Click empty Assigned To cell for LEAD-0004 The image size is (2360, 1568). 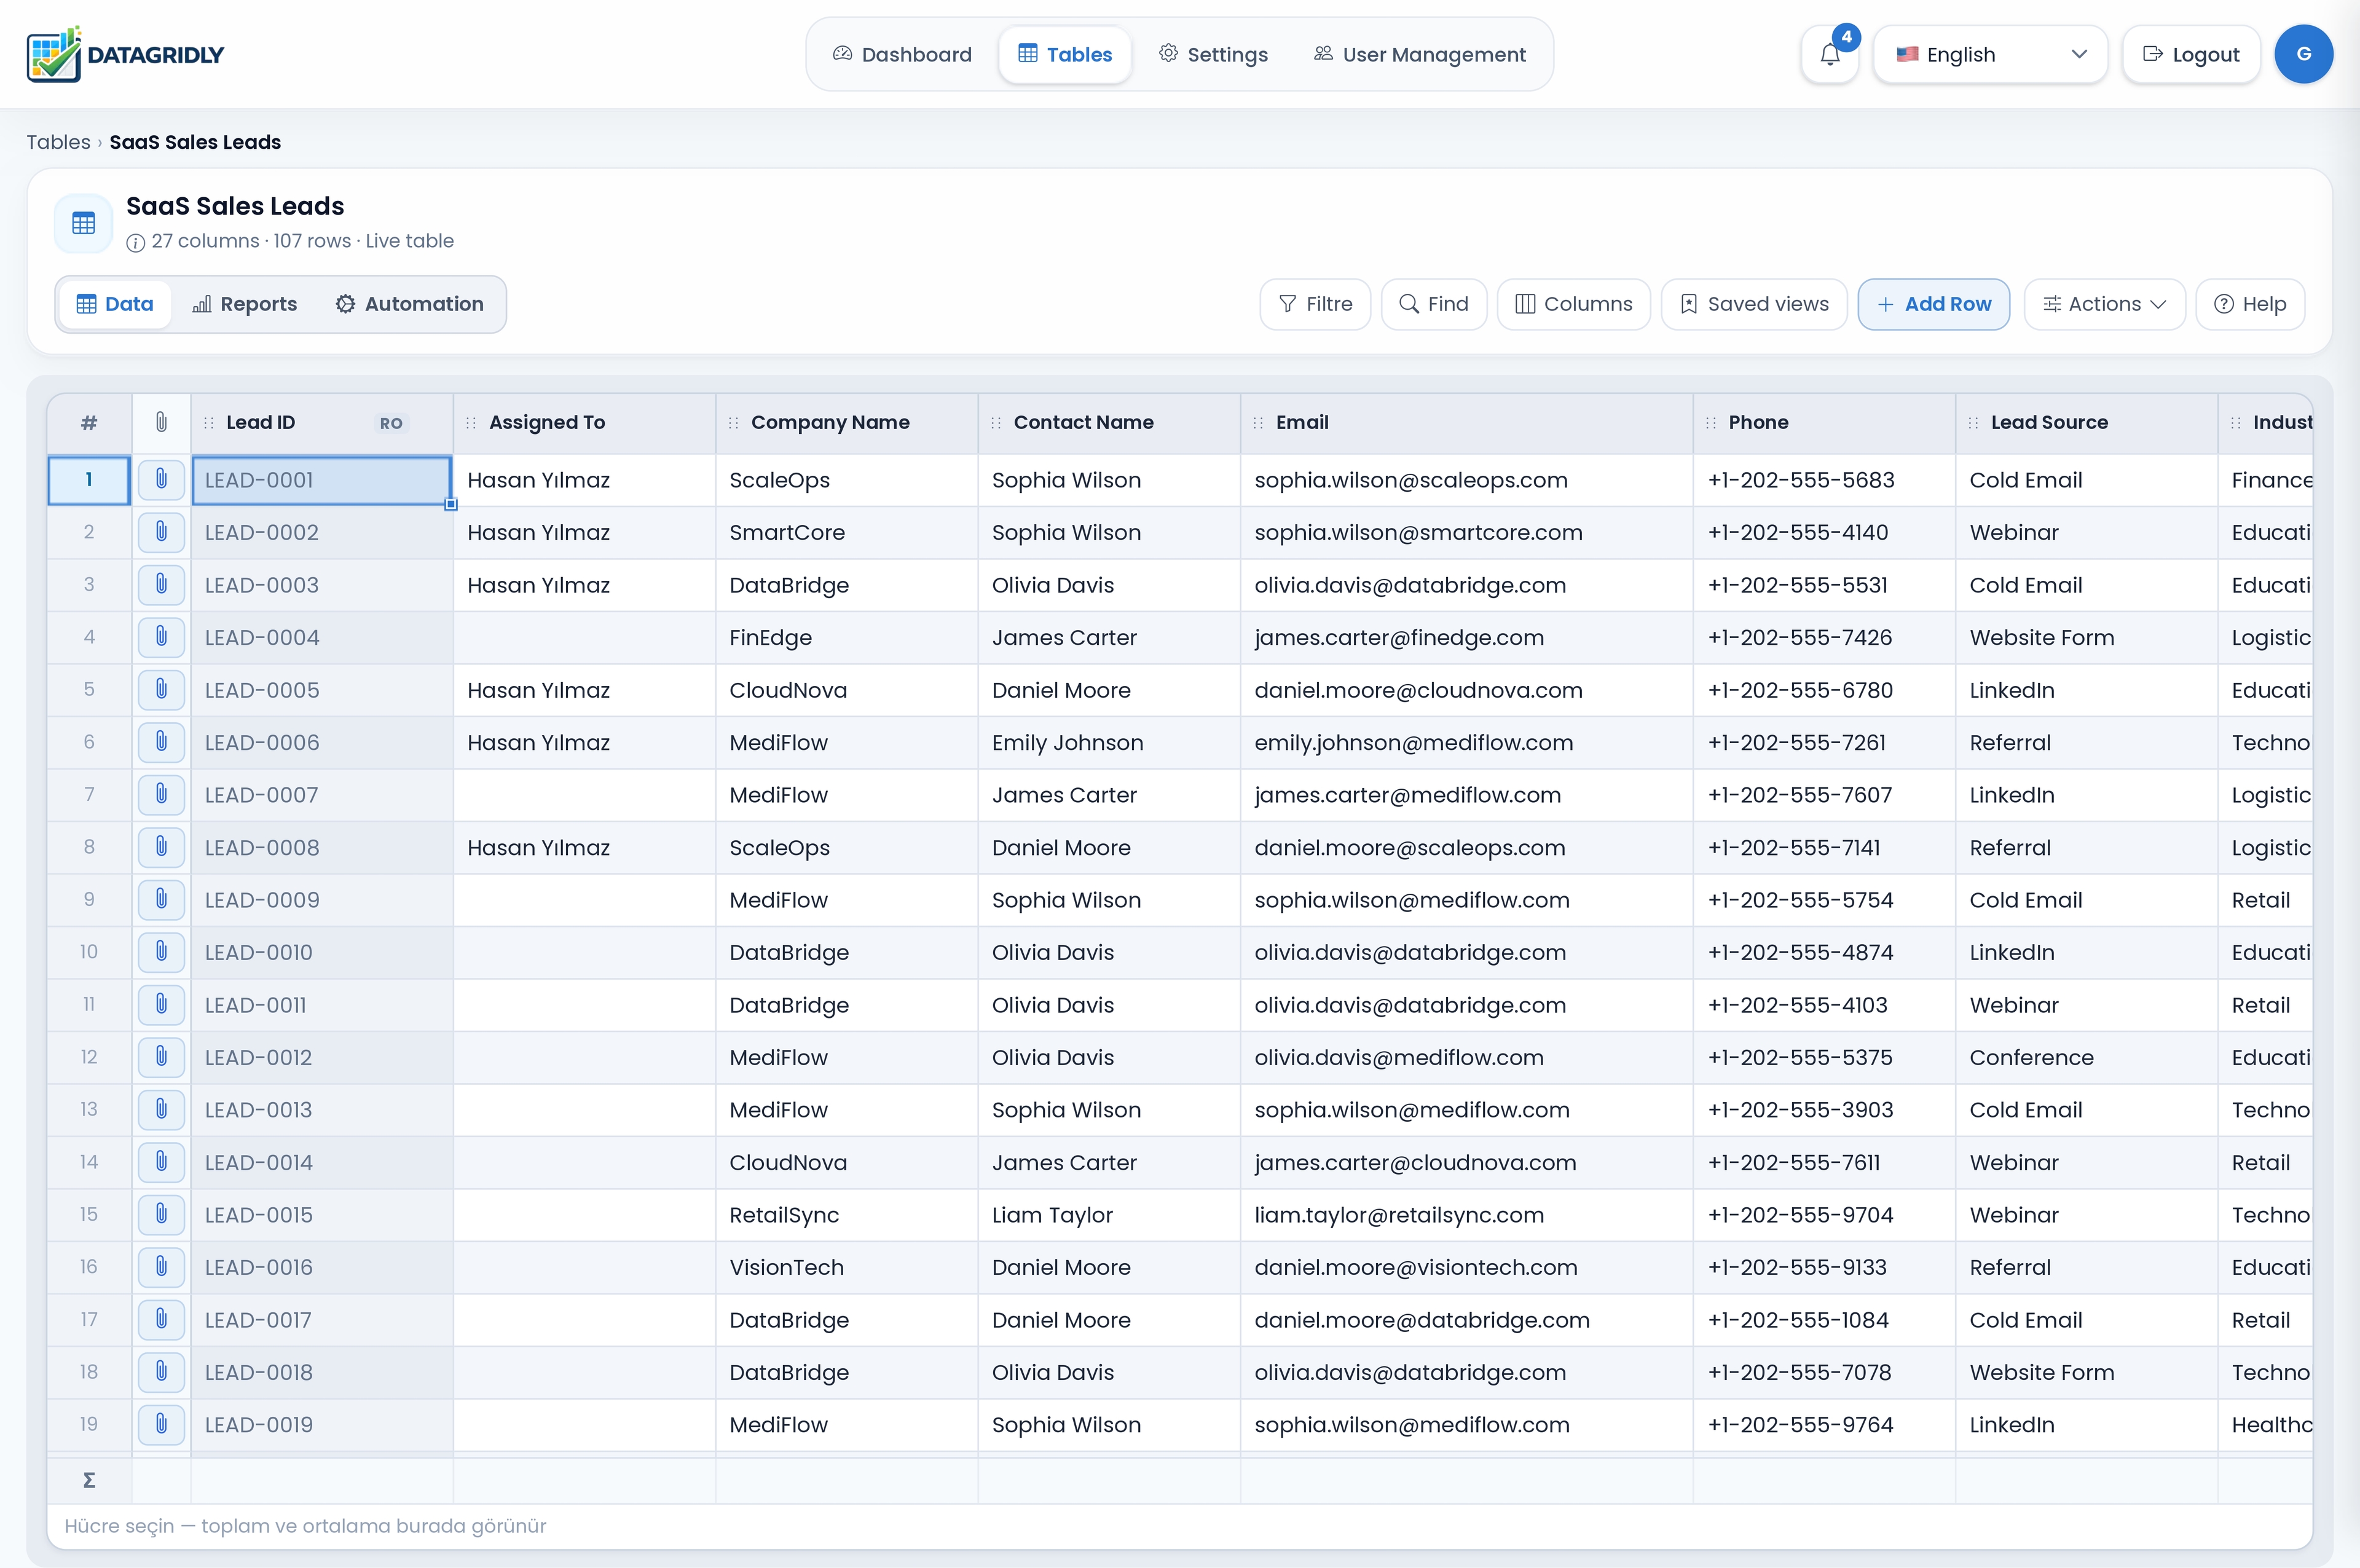pos(584,637)
